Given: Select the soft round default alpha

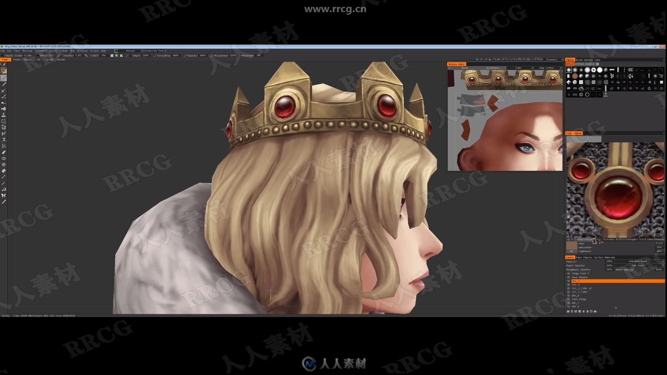Looking at the screenshot, I should coord(569,70).
